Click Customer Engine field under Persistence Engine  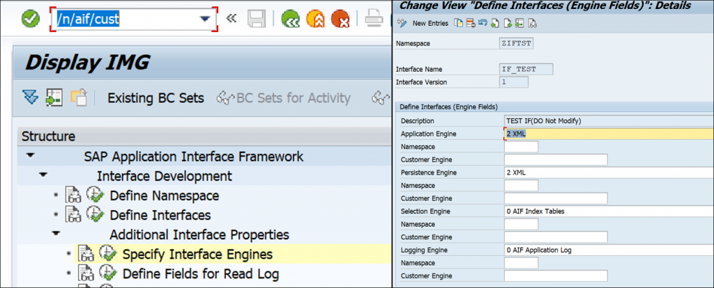point(556,198)
